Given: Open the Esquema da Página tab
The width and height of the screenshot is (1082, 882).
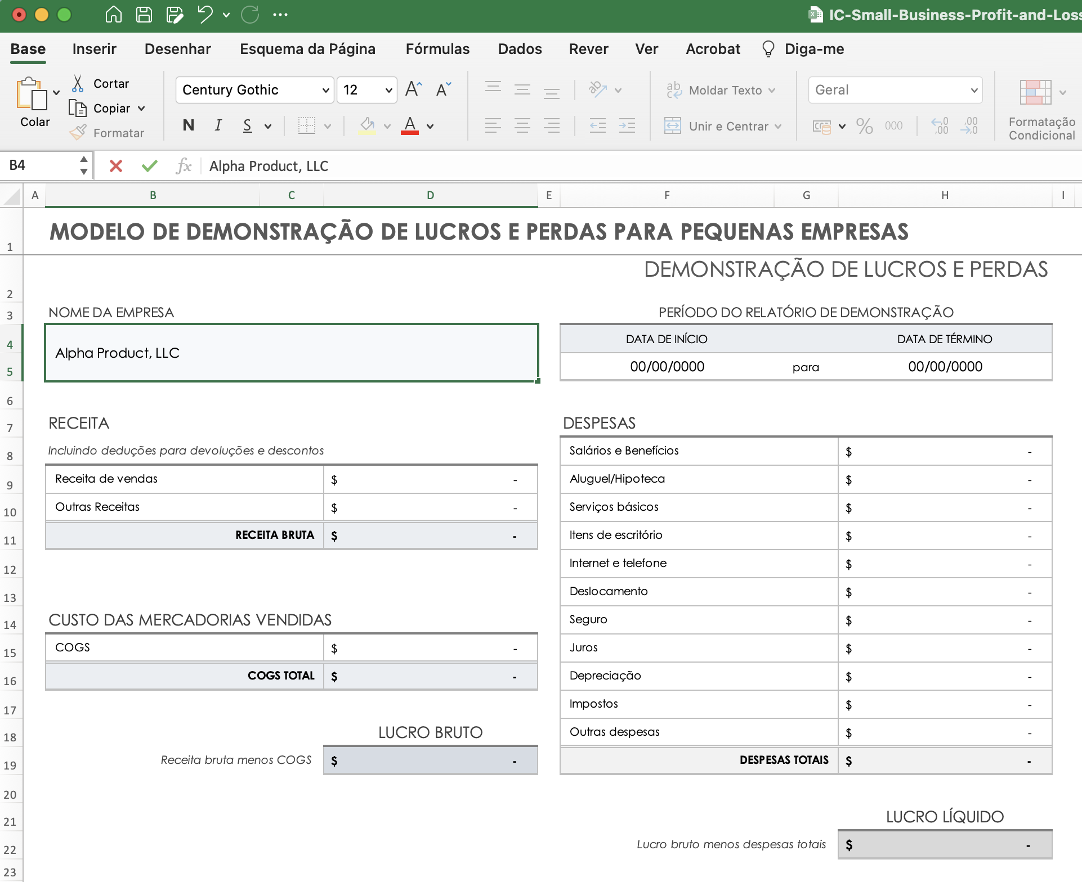Looking at the screenshot, I should coord(307,49).
